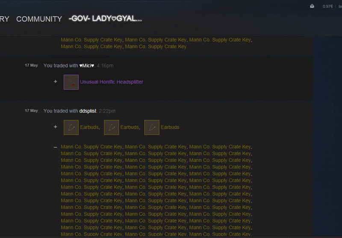The image size is (342, 238).
Task: Click the Unusual Horrific Headsplitter thumbnail
Action: (71, 82)
